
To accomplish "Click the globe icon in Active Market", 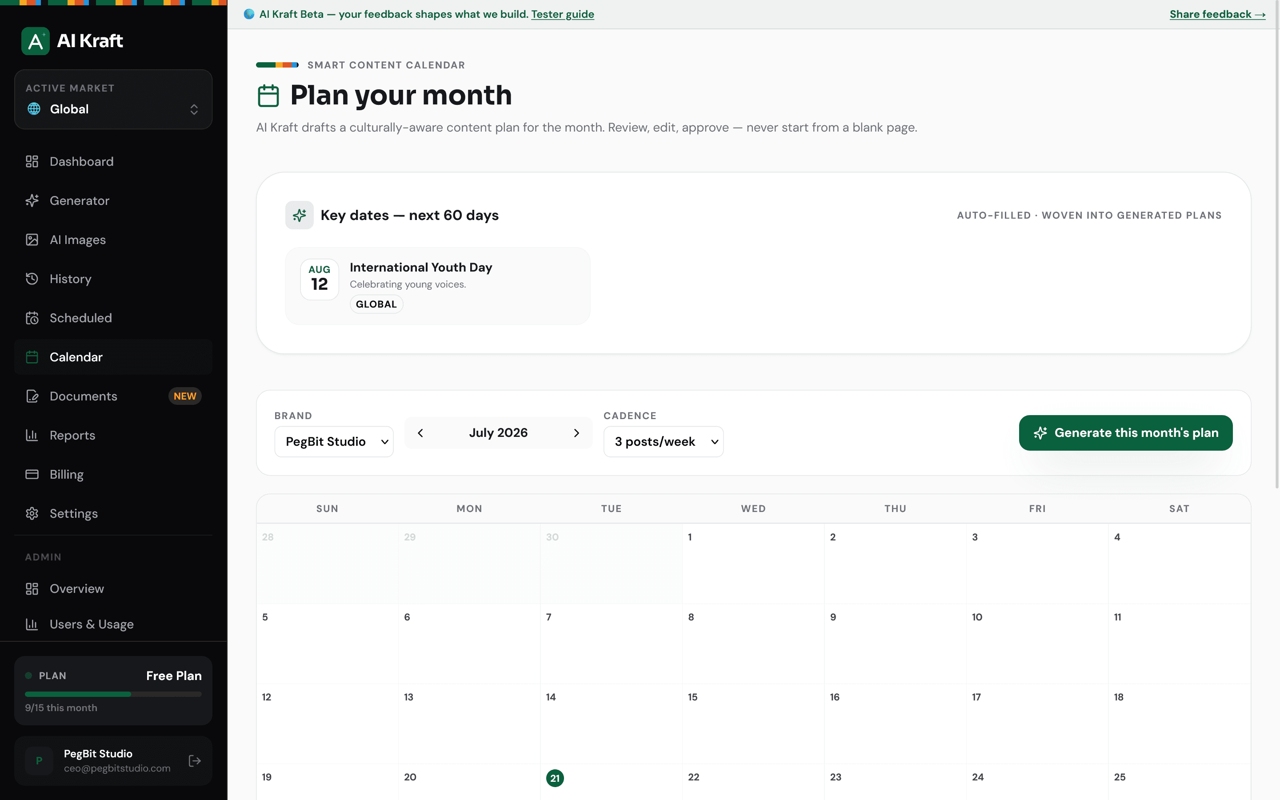I will pyautogui.click(x=34, y=109).
